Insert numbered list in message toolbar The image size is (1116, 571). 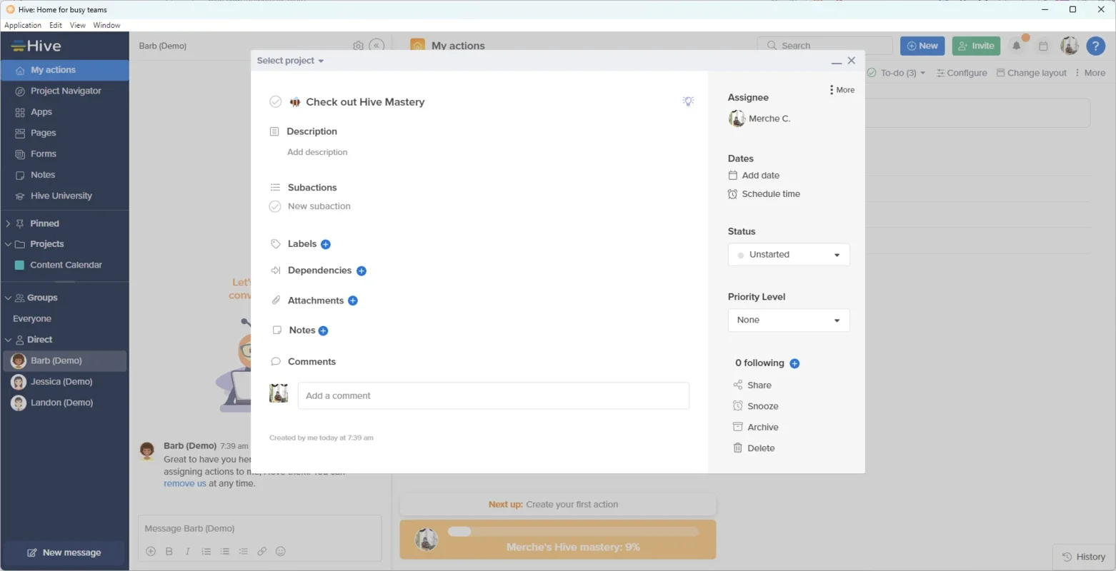(206, 551)
